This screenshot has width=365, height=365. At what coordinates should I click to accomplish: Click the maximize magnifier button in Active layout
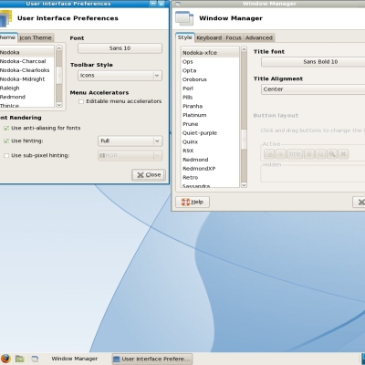[332, 154]
